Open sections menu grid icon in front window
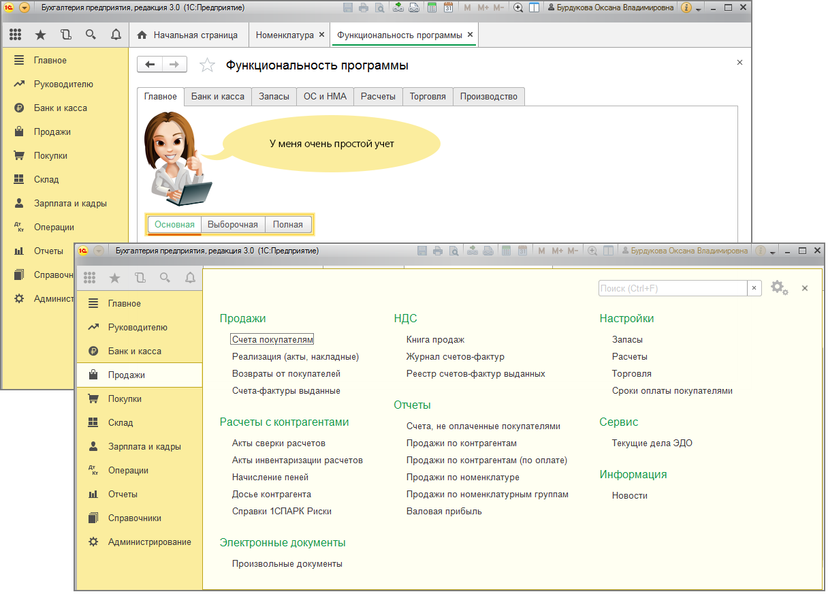The height and width of the screenshot is (594, 828). [90, 277]
